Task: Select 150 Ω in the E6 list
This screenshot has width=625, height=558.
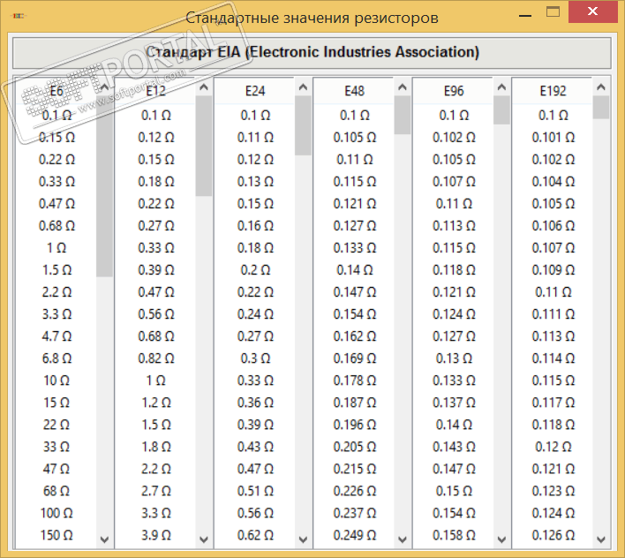Action: (x=56, y=535)
